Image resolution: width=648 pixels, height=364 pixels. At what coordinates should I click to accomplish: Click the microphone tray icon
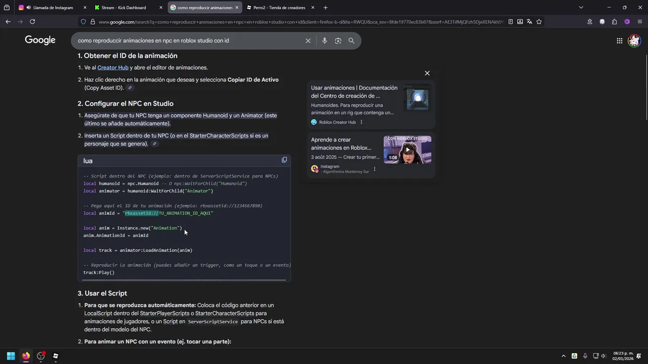coord(585,356)
